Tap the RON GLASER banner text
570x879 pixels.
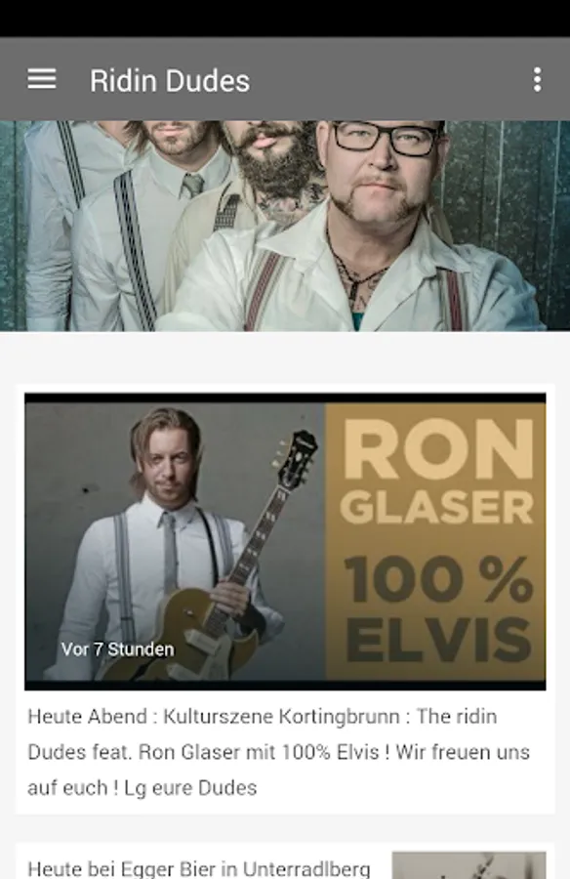tap(437, 473)
